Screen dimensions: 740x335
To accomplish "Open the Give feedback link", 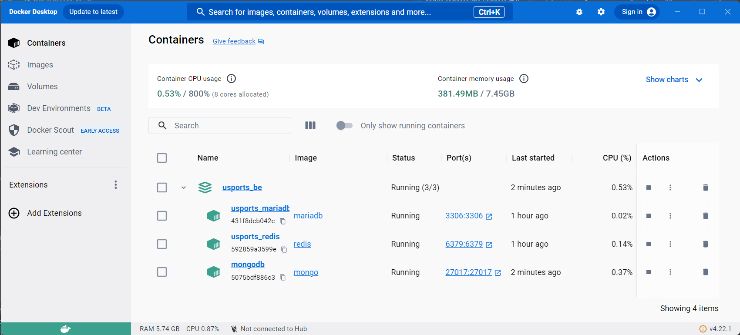I will 238,41.
